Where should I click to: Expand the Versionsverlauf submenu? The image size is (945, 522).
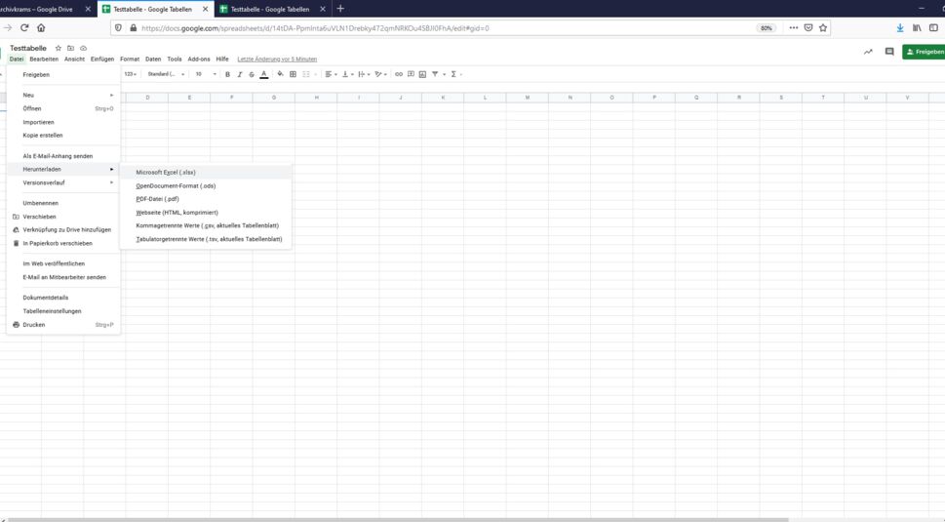point(63,182)
